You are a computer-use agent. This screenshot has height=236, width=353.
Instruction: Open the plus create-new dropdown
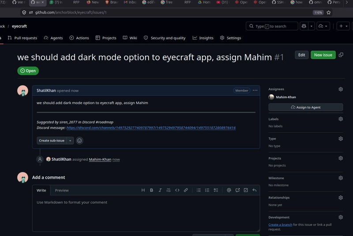click(343, 26)
